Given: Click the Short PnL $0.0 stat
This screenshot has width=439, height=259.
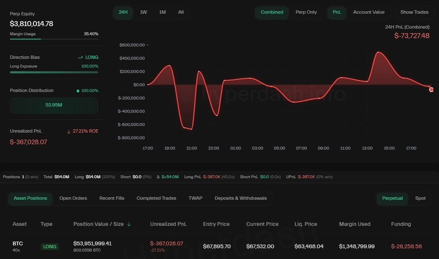Looking at the screenshot, I should coord(261,177).
